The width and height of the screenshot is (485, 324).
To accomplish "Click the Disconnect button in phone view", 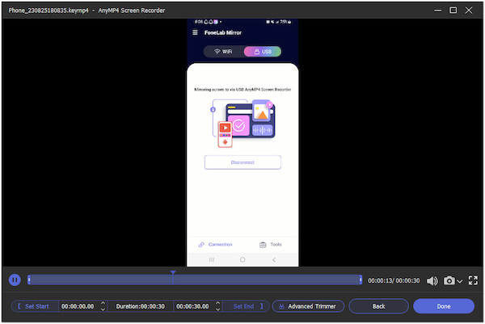I will [242, 162].
